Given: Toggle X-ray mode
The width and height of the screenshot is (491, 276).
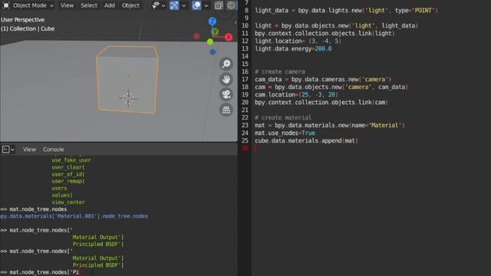Looking at the screenshot, I should (x=219, y=5).
